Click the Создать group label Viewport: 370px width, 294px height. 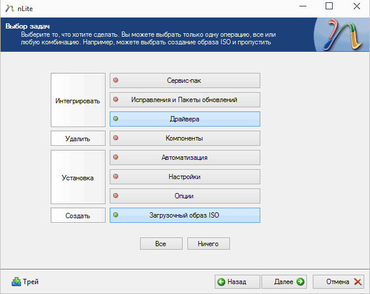coord(78,215)
